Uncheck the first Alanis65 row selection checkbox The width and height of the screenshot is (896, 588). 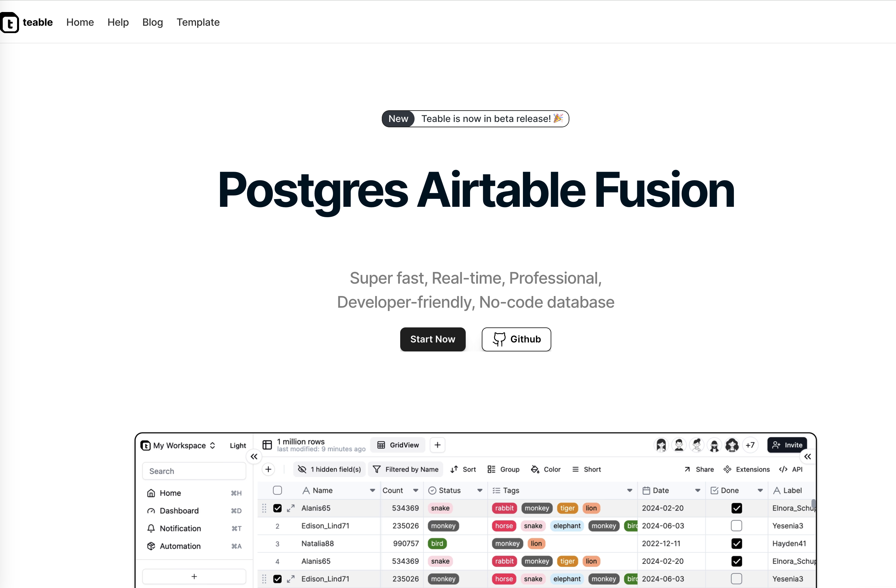pyautogui.click(x=277, y=508)
